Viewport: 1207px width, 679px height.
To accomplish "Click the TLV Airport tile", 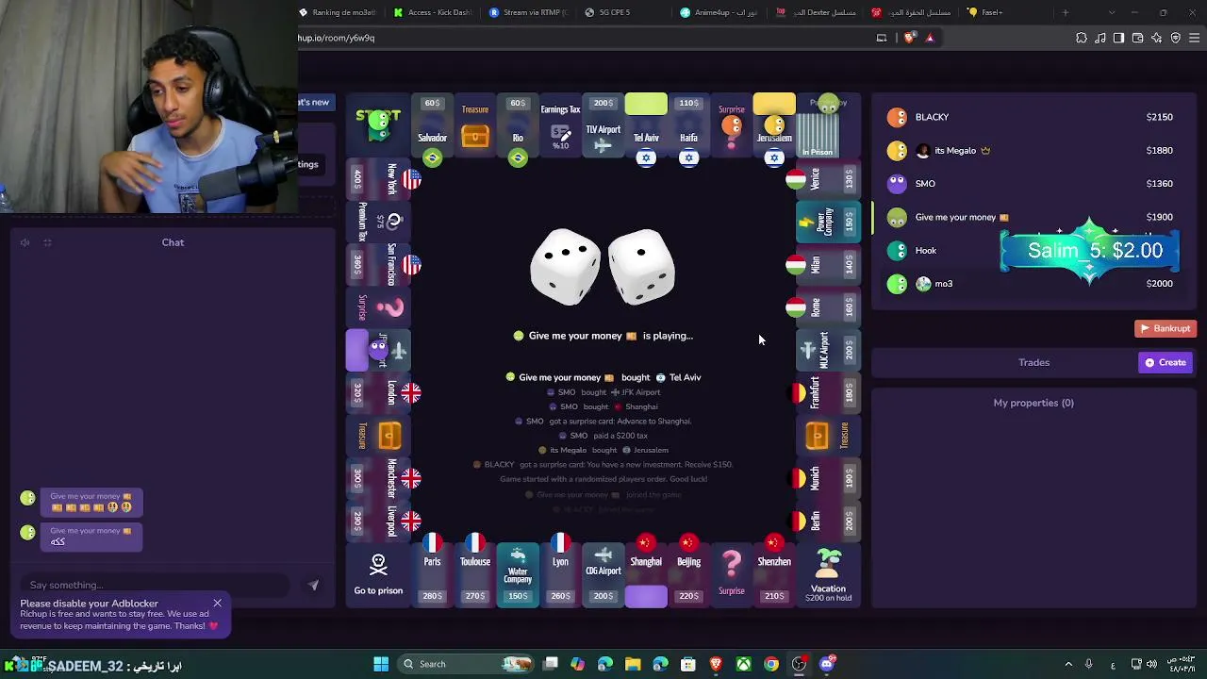I will [x=603, y=125].
